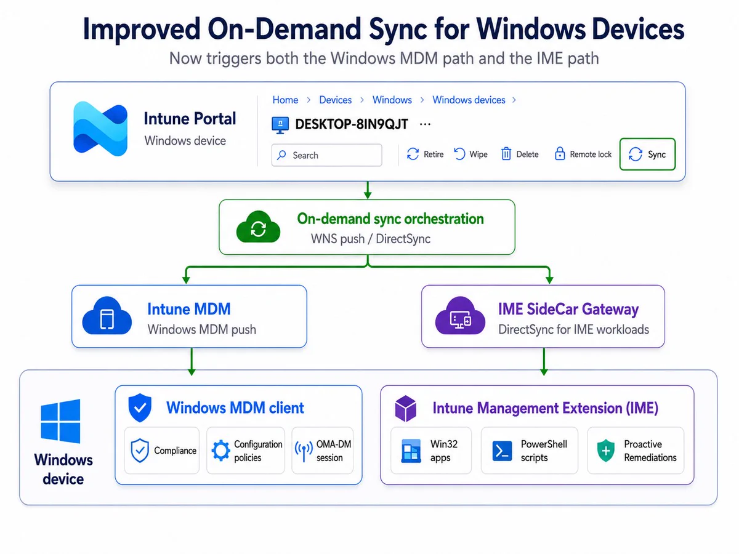Click the OMA-DM session antenna icon
This screenshot has width=739, height=554.
coord(304,451)
